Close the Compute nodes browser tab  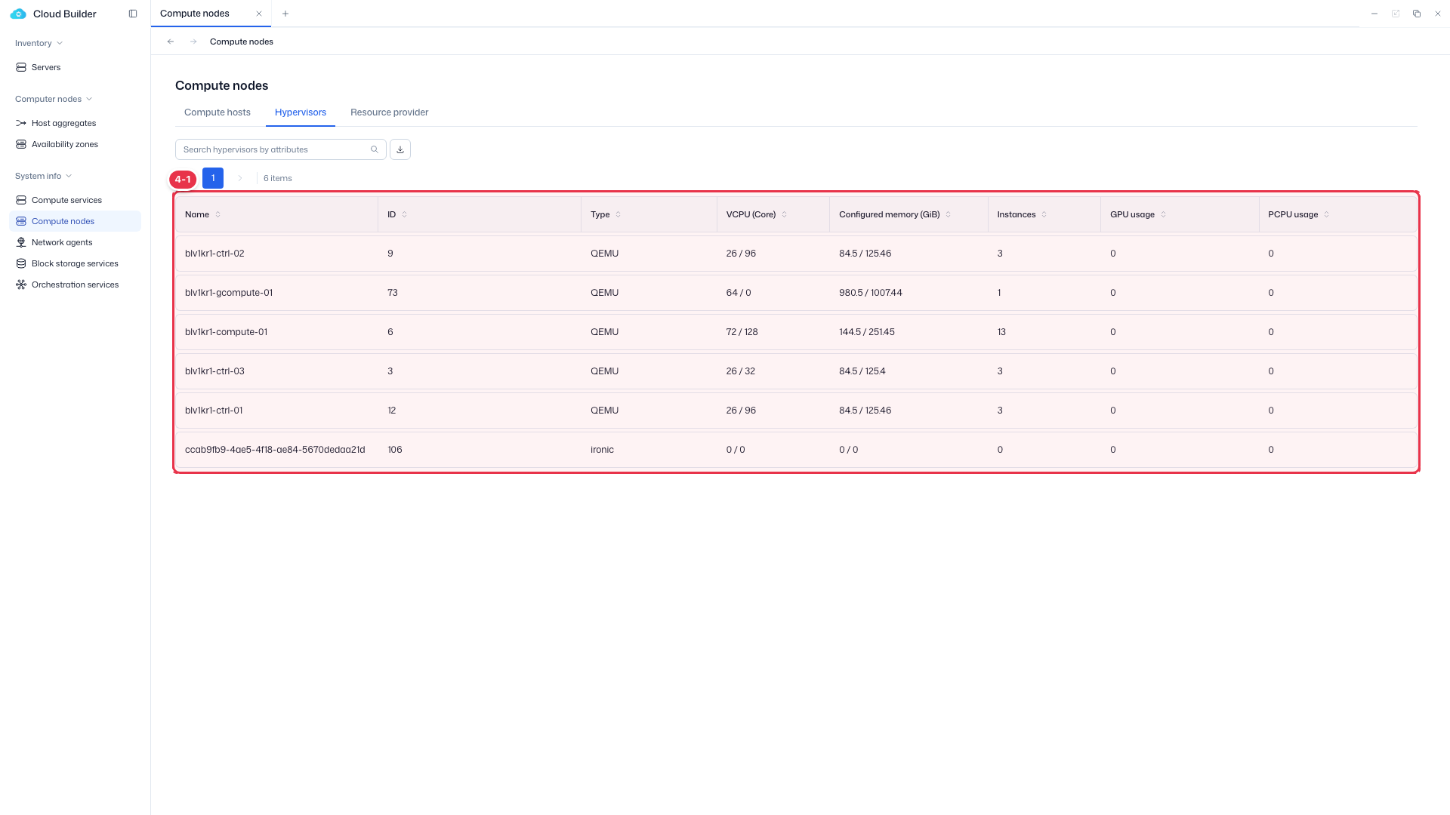[259, 14]
